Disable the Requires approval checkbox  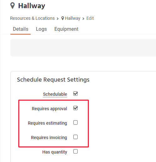coord(75,108)
